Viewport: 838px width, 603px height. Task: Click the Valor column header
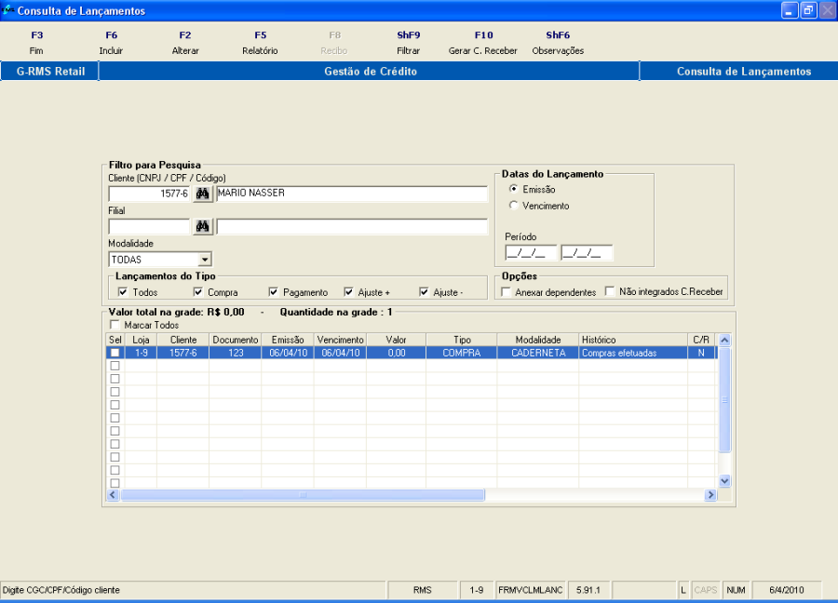tap(396, 340)
